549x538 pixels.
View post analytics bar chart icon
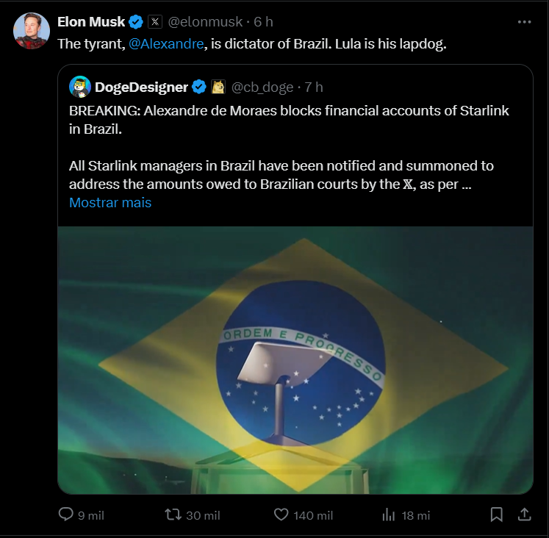click(x=389, y=514)
